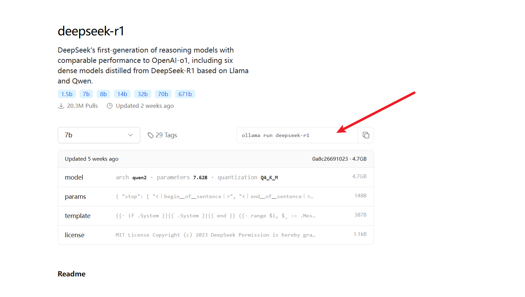Click the 4.7GB size in model row
Image resolution: width=525 pixels, height=297 pixels.
[359, 176]
